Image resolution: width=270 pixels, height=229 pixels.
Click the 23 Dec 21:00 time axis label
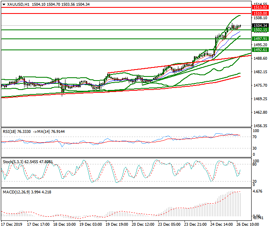click(x=195, y=225)
